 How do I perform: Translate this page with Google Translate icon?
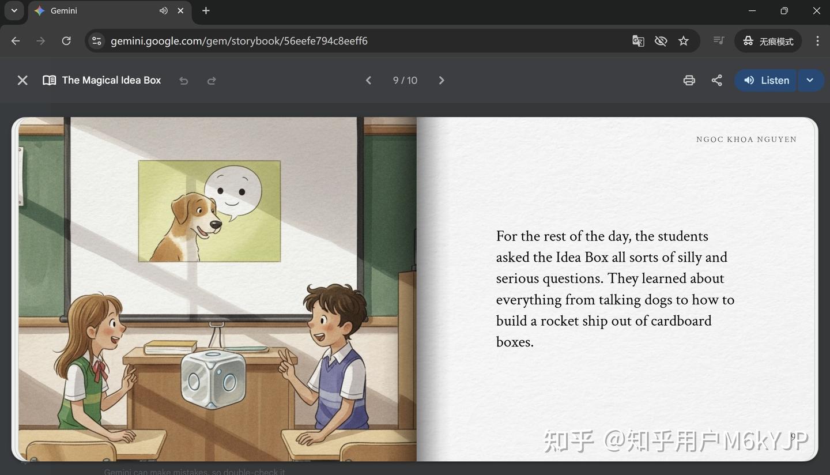point(638,41)
